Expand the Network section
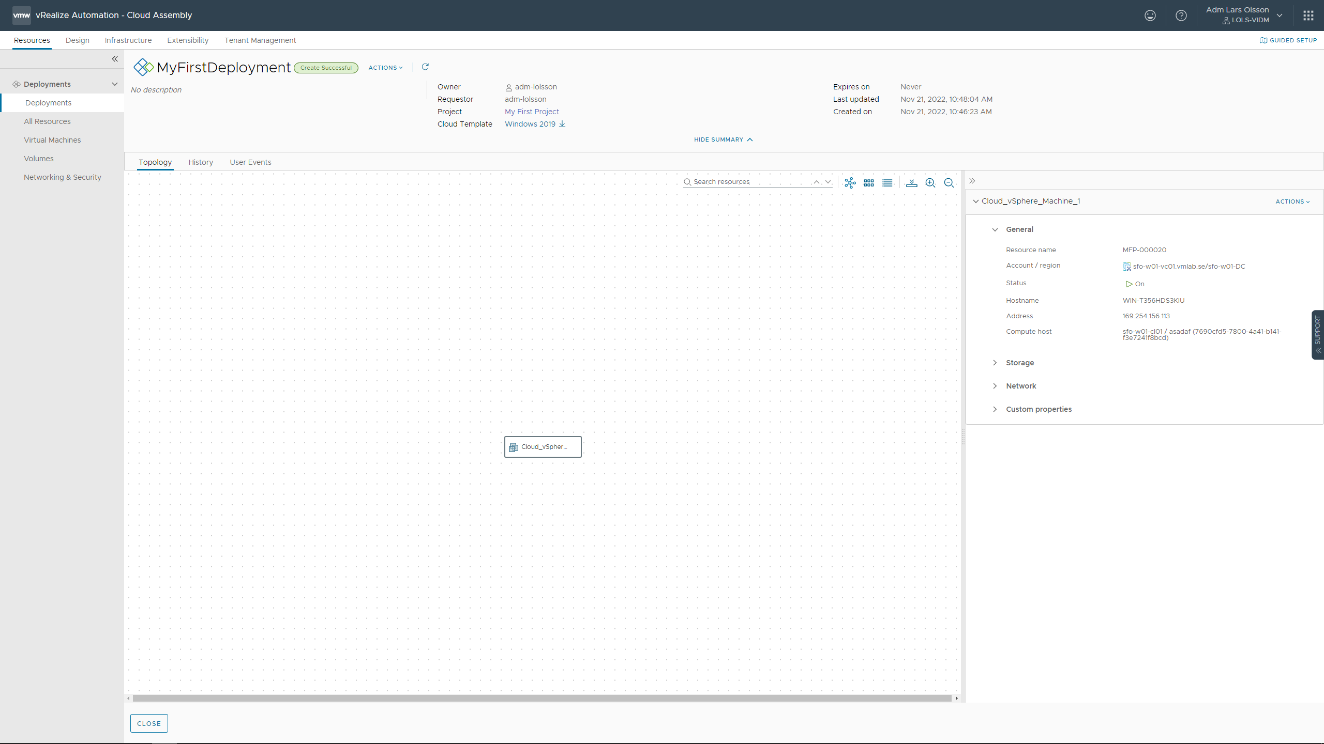The height and width of the screenshot is (744, 1324). (x=995, y=386)
